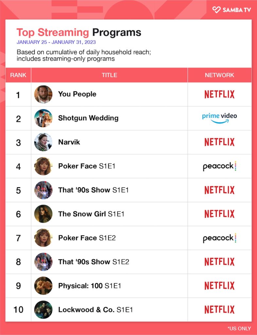Click the Peacock logo for Poker Face S1E2
The image size is (257, 335).
[219, 238]
